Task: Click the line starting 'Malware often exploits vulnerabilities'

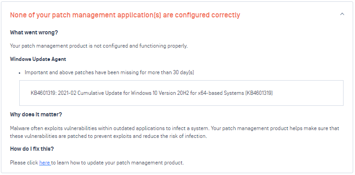Action: (x=175, y=128)
